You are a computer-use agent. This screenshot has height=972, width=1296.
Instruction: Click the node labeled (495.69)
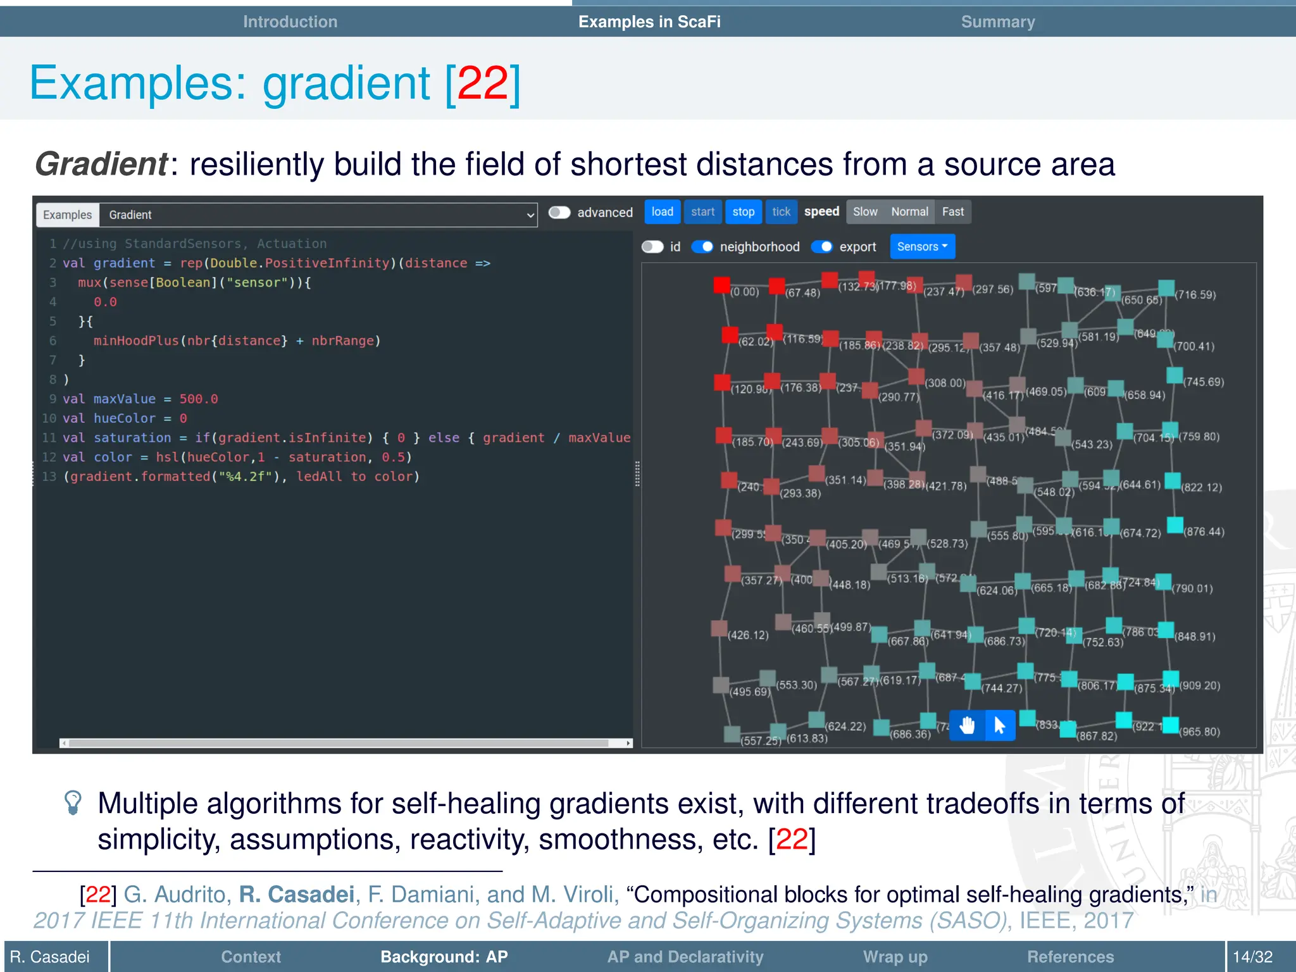pos(721,685)
